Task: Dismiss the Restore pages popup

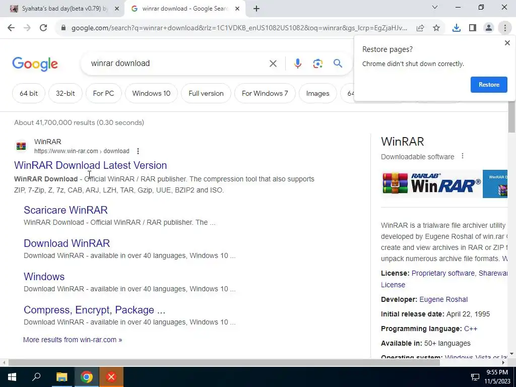Action: [507, 43]
